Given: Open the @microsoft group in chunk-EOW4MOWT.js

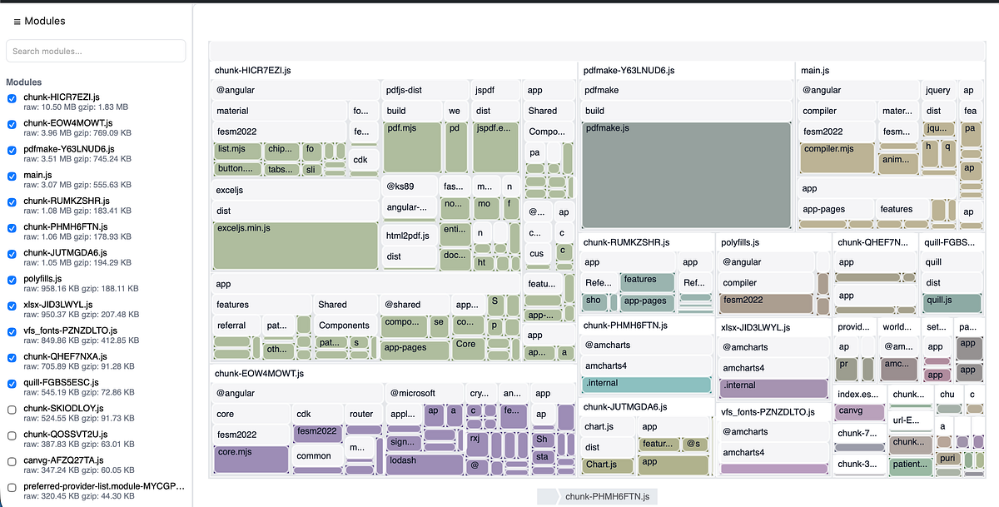Looking at the screenshot, I should (425, 393).
